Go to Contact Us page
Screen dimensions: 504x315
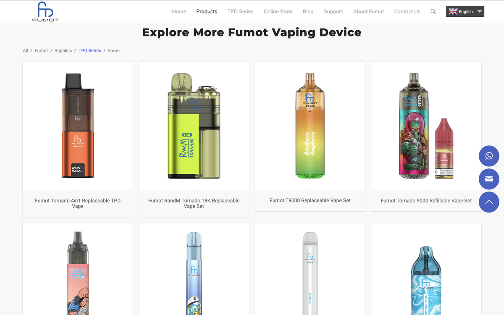point(407,12)
